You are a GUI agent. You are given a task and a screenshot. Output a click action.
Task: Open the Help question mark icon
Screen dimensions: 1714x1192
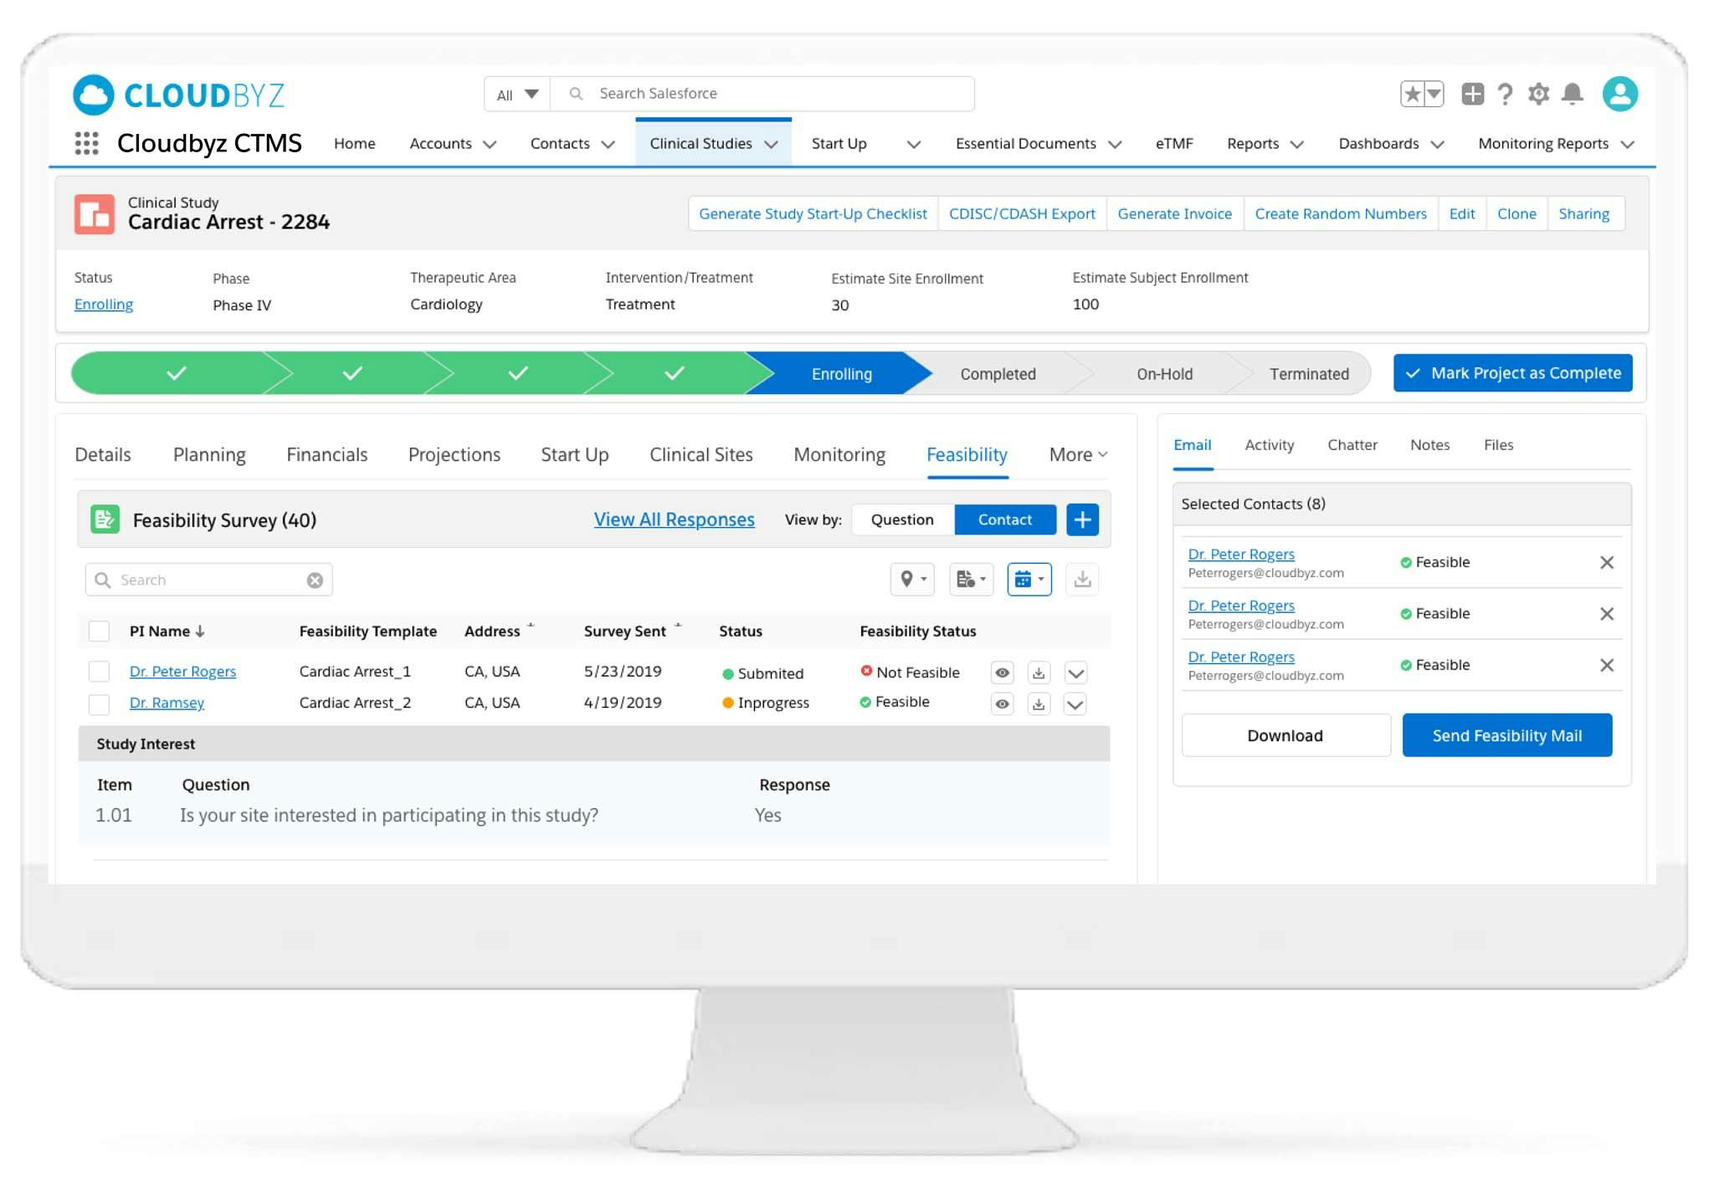(x=1506, y=94)
